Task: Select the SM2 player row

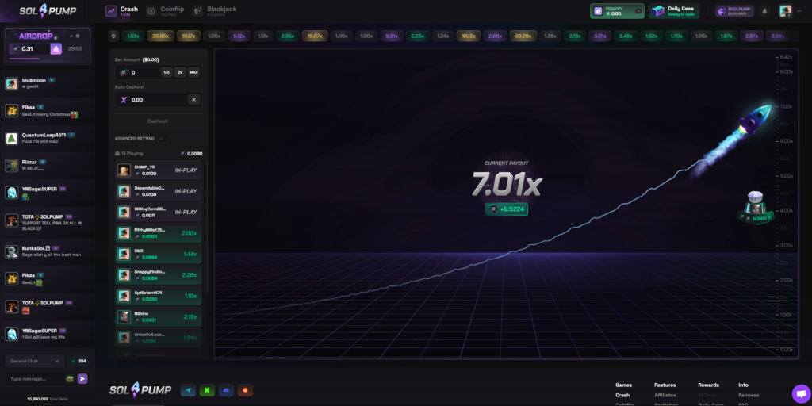Action: (x=158, y=255)
